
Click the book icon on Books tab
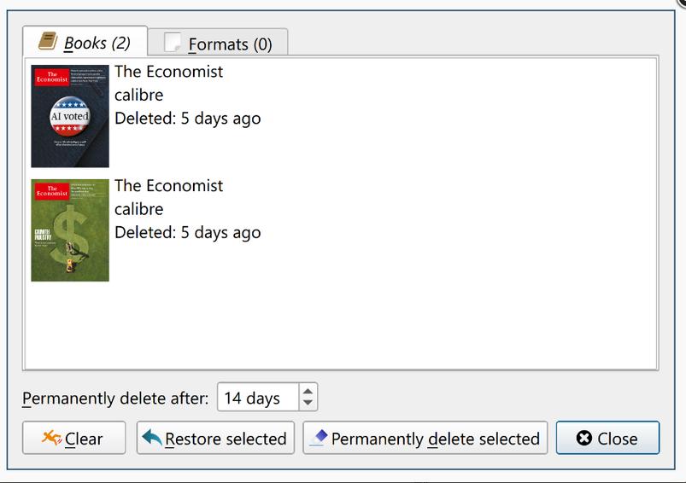48,41
